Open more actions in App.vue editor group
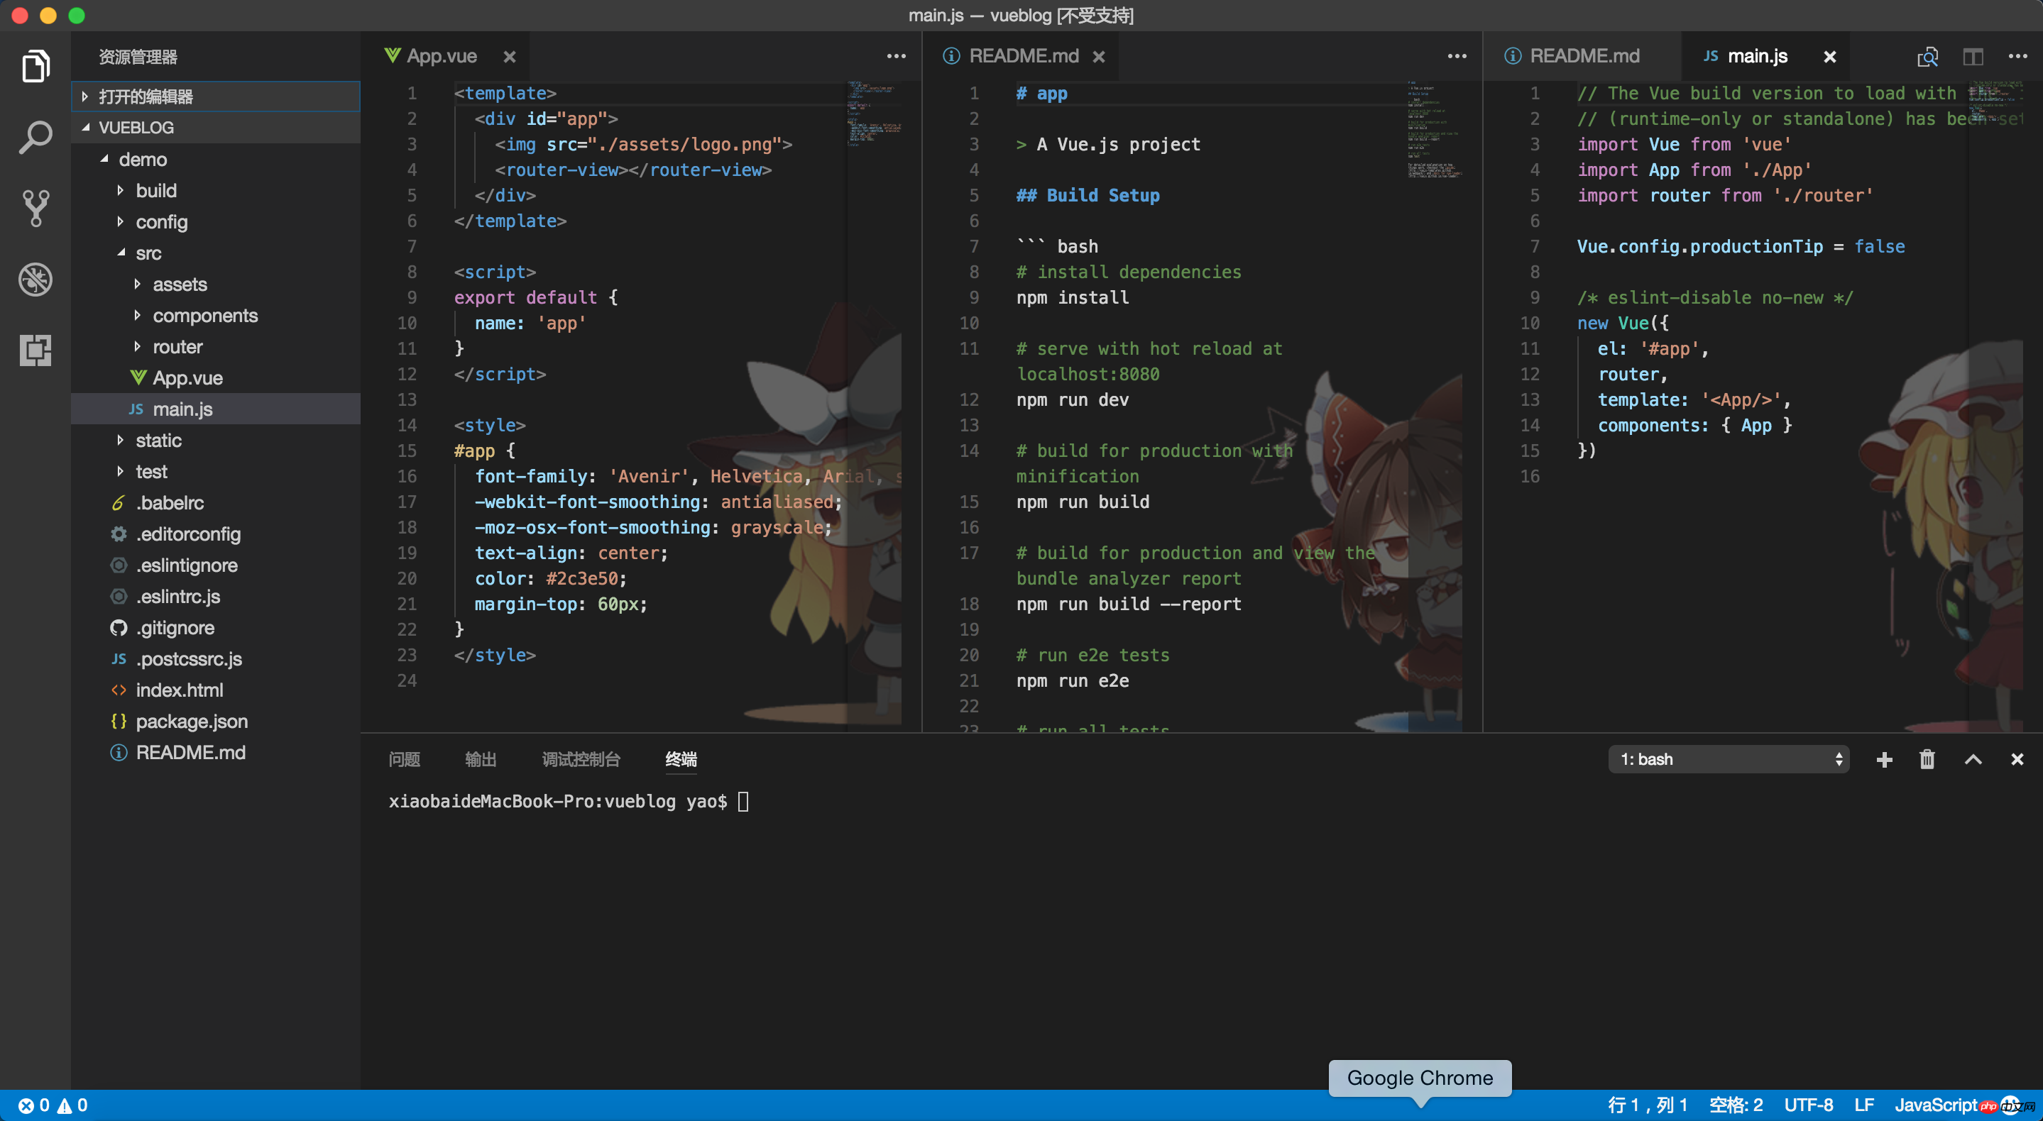 click(896, 56)
